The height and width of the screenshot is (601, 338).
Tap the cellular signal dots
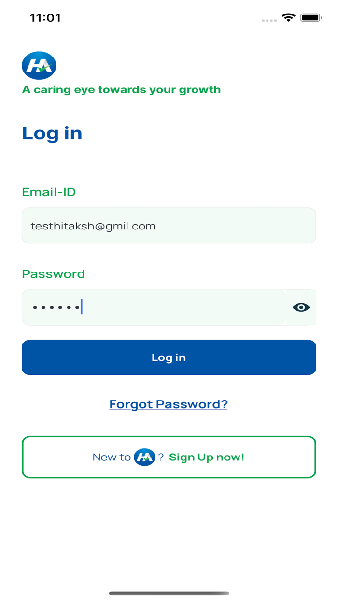pyautogui.click(x=268, y=20)
